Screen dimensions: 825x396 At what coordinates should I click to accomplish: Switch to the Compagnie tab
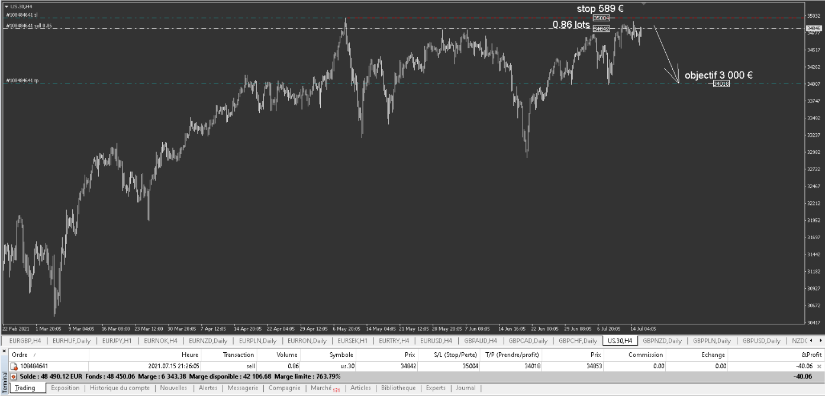pyautogui.click(x=284, y=388)
